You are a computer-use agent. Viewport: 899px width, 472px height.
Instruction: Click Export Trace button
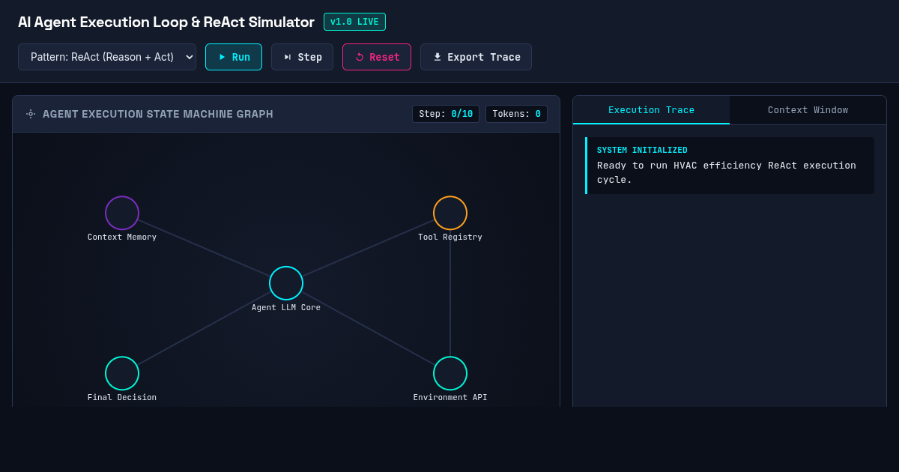point(476,57)
